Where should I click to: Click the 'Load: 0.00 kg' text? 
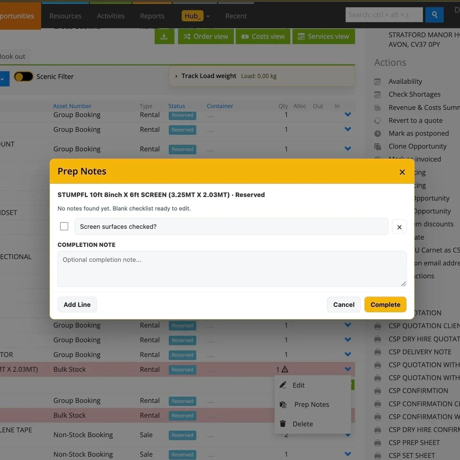[259, 76]
